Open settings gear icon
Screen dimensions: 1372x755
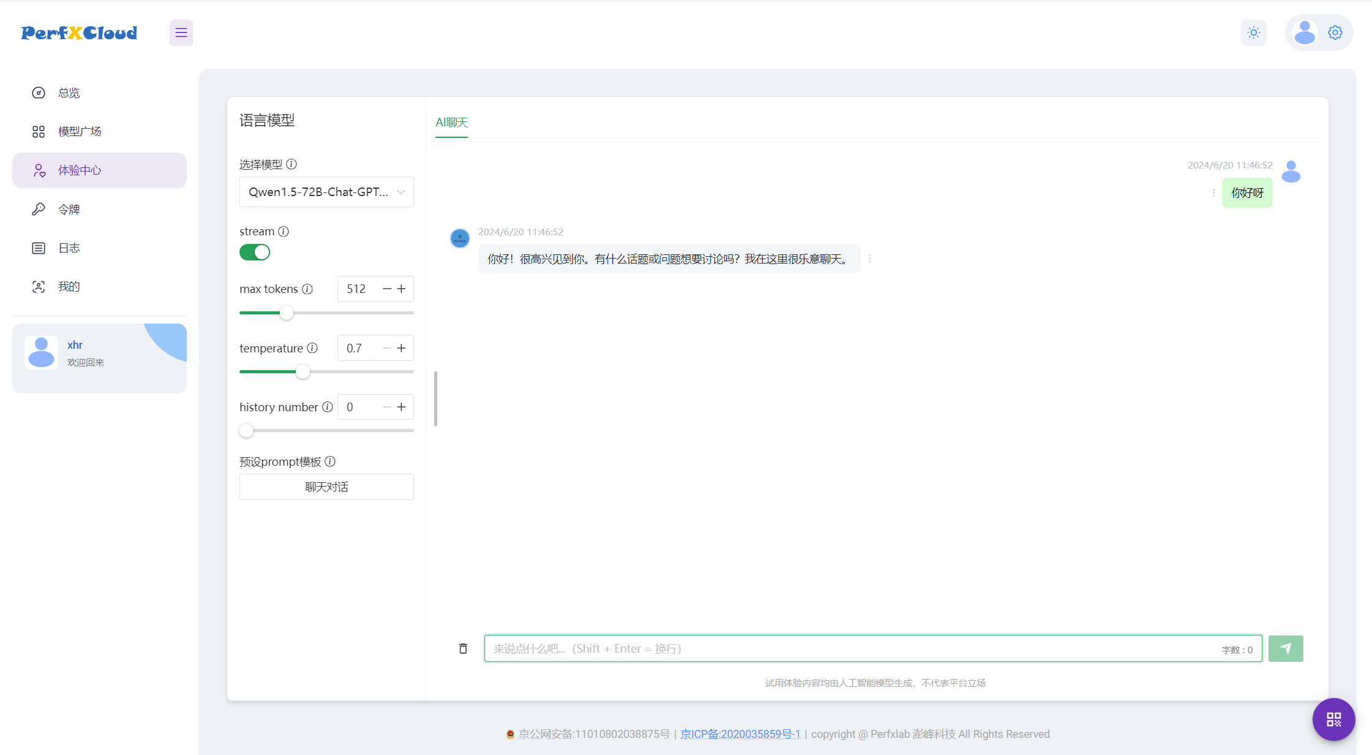click(x=1335, y=32)
